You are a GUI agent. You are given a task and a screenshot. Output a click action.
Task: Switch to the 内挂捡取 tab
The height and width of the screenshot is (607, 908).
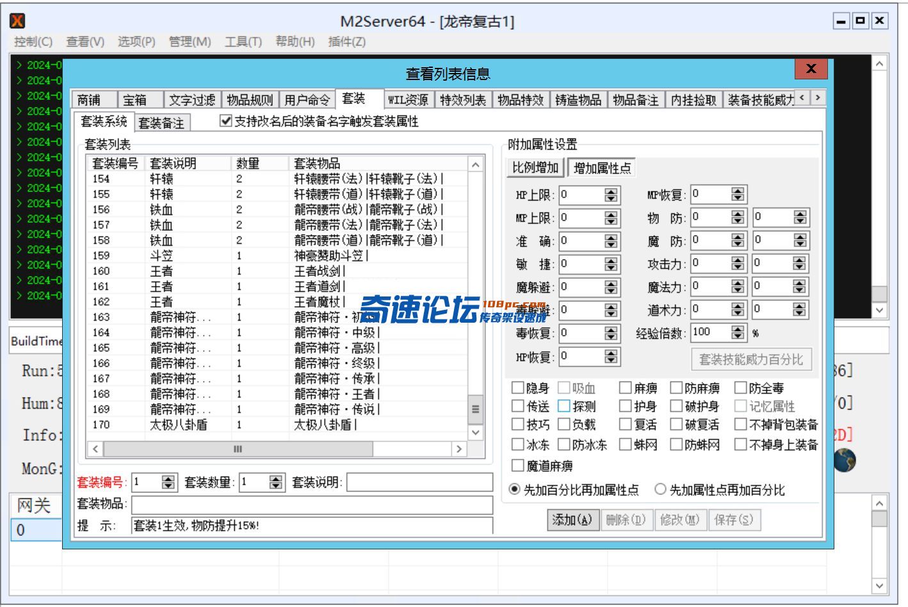point(693,100)
